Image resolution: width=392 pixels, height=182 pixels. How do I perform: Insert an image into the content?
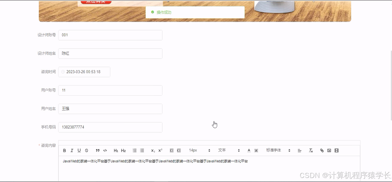(329, 150)
